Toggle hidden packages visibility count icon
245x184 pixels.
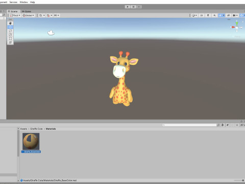click(242, 125)
